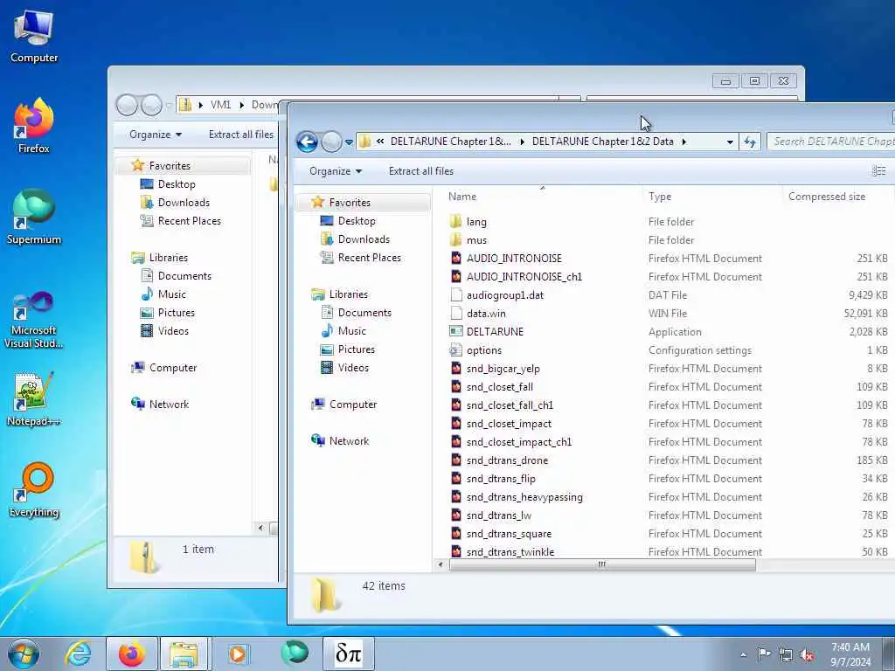Open the Computer desktop icon
This screenshot has width=895, height=671.
[x=34, y=37]
